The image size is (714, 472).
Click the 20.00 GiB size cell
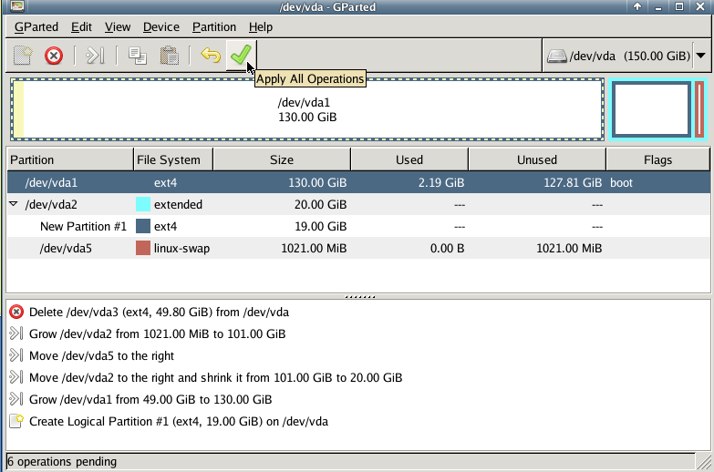point(321,204)
